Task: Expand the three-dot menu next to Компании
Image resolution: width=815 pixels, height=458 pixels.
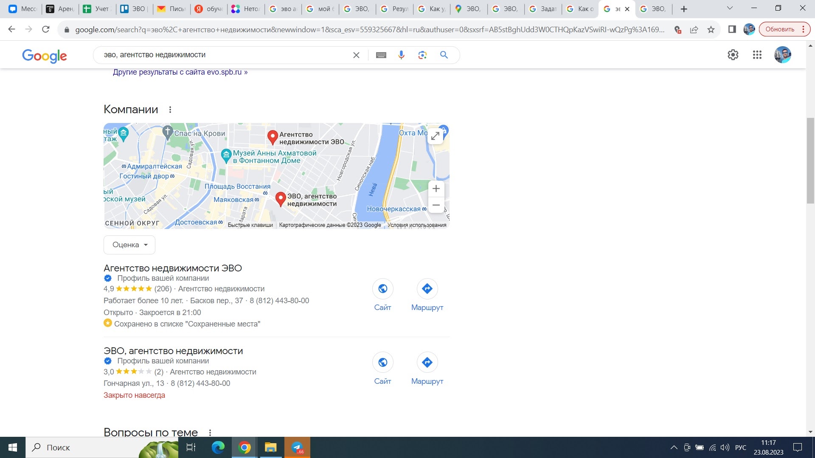Action: pos(170,109)
